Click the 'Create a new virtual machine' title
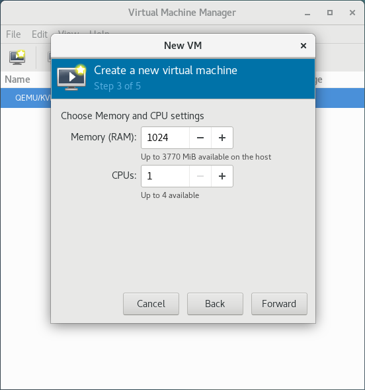365x390 pixels. [165, 70]
